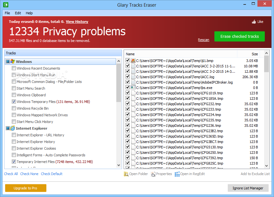Screen dimensions: 274x197
Task: Click the file icon for CFG825C.tmp
Action: tap(133, 163)
